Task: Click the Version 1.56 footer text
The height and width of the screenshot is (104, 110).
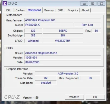Action: point(31,97)
